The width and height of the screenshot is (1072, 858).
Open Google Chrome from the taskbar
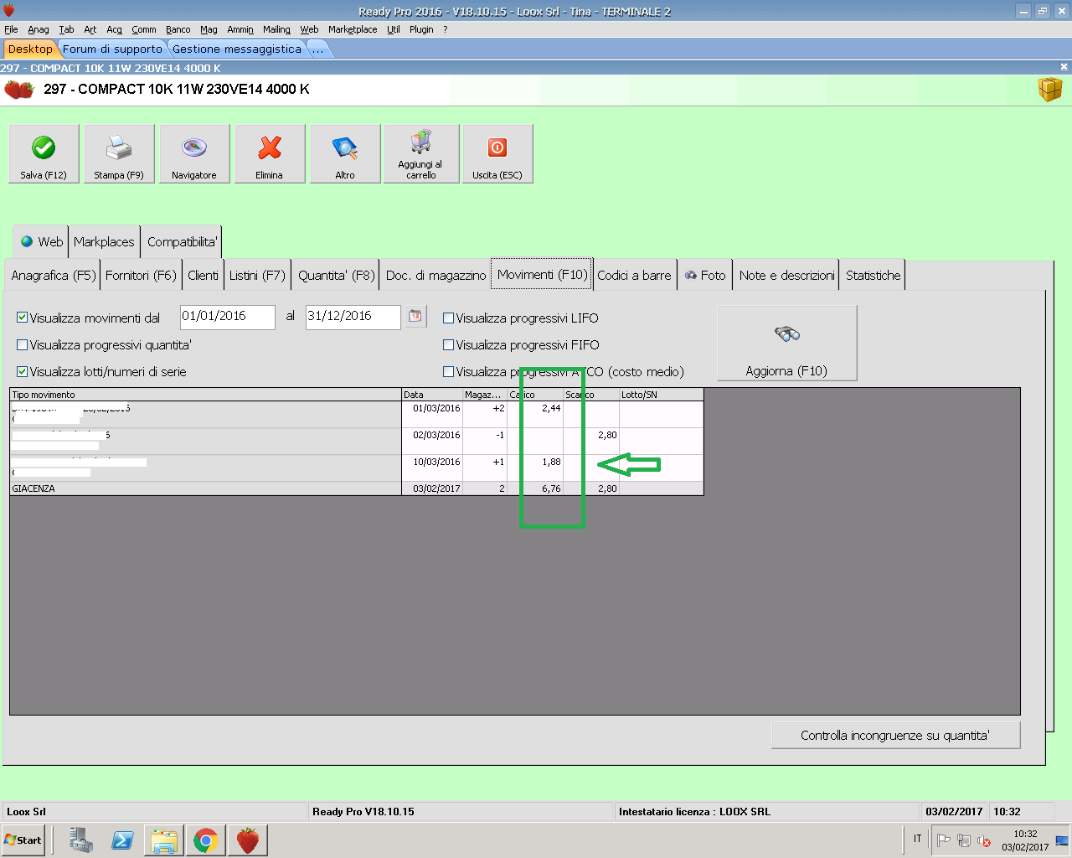pyautogui.click(x=206, y=840)
